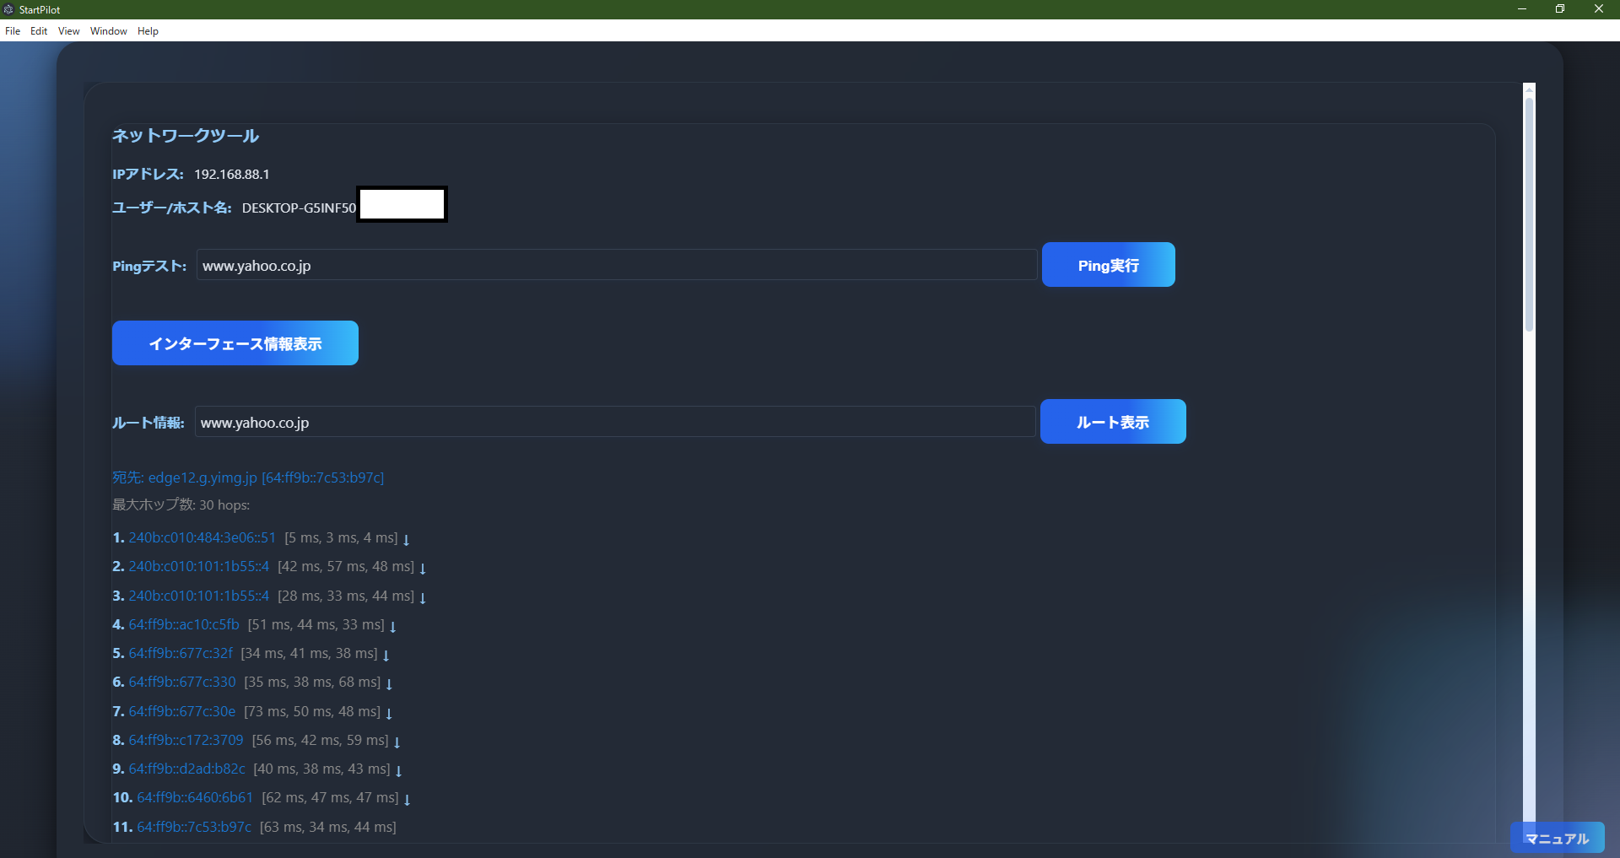
Task: Click the download arrow next to hop 2
Action: pos(422,568)
